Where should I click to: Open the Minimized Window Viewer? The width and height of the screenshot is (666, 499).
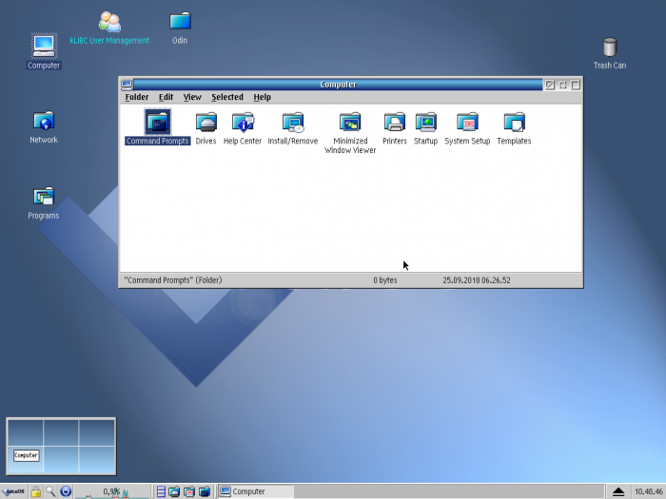(x=350, y=122)
